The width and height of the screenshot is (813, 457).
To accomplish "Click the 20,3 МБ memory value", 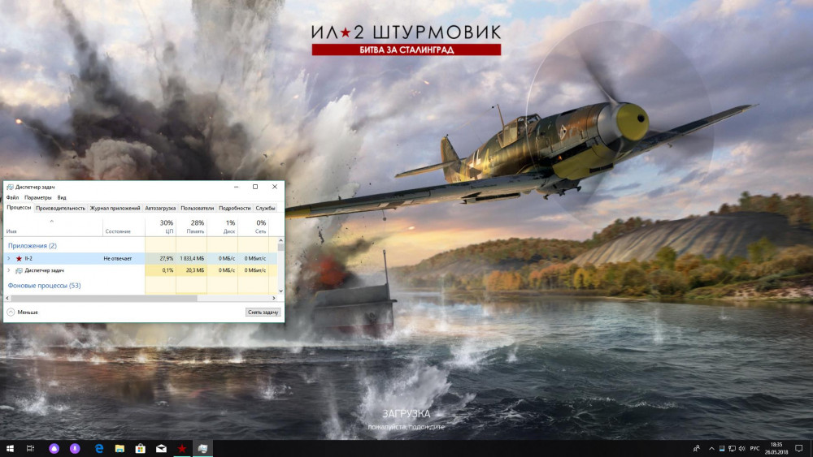I will tap(195, 270).
